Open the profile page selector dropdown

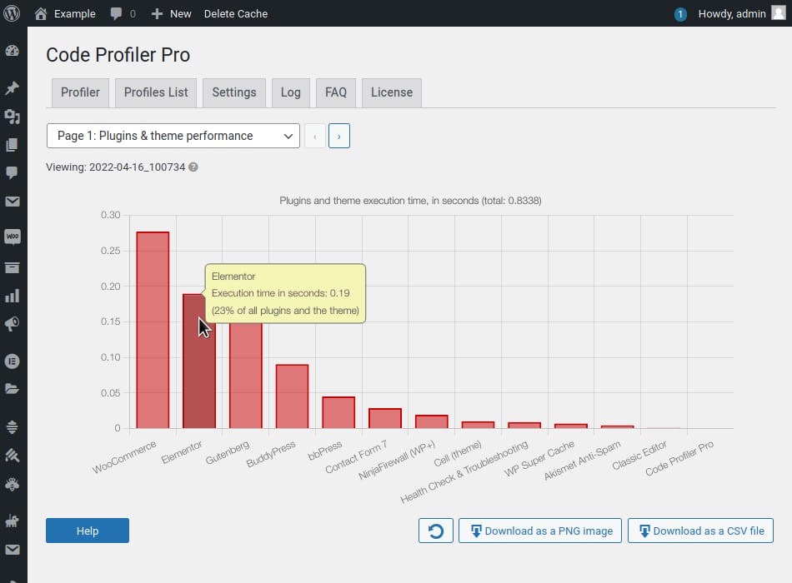(x=173, y=135)
